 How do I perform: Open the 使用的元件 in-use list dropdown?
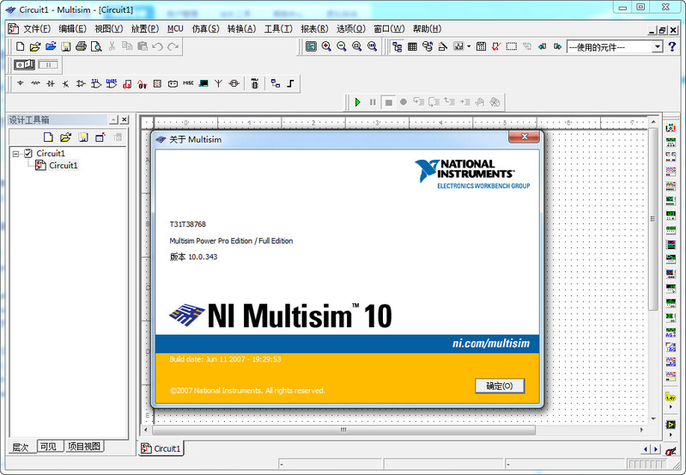658,47
